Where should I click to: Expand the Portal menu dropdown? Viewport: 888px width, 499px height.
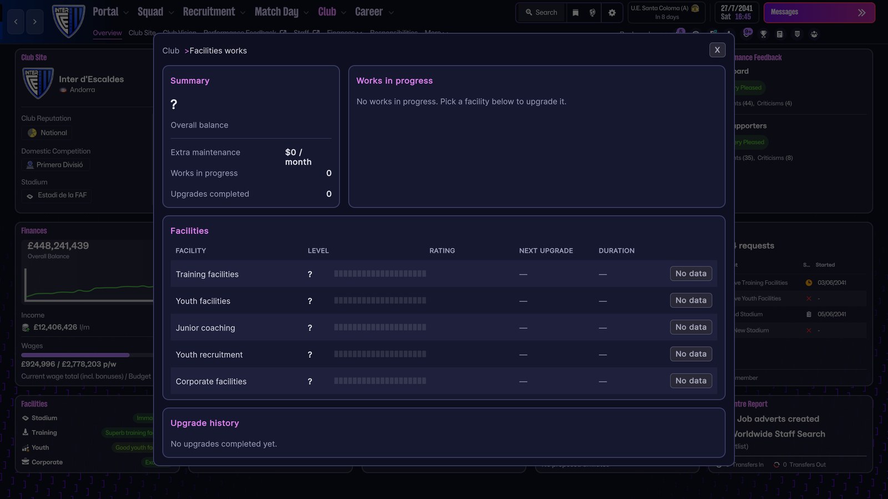(x=126, y=13)
